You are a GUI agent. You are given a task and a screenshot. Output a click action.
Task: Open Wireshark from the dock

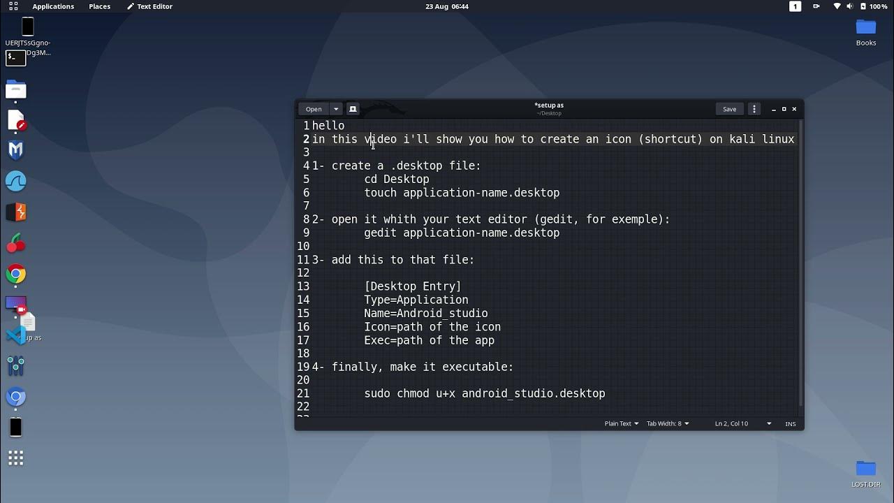[15, 181]
